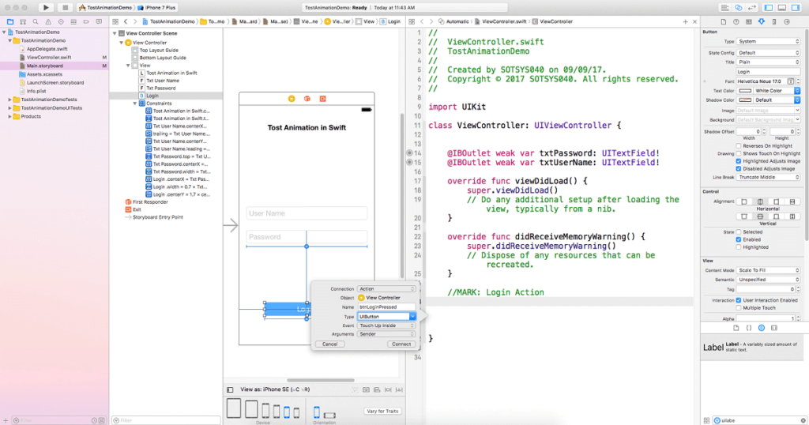
Task: Click the Text Color swatch
Action: (745, 91)
